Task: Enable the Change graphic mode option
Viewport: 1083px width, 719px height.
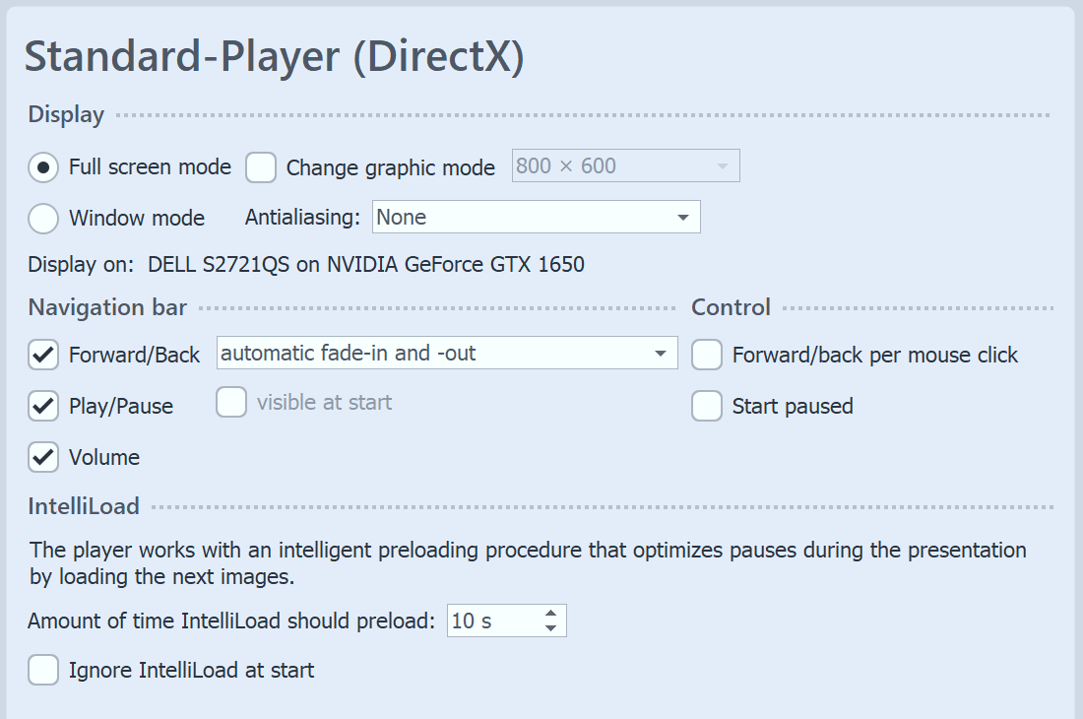Action: (260, 167)
